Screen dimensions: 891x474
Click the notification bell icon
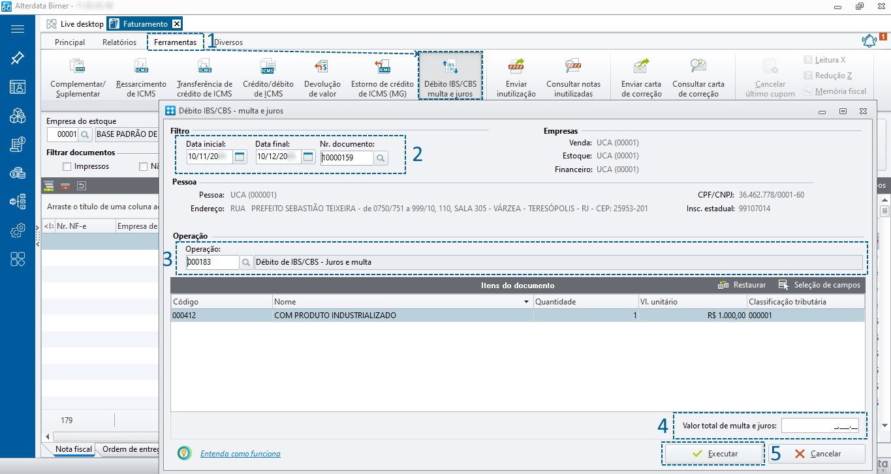coord(869,41)
